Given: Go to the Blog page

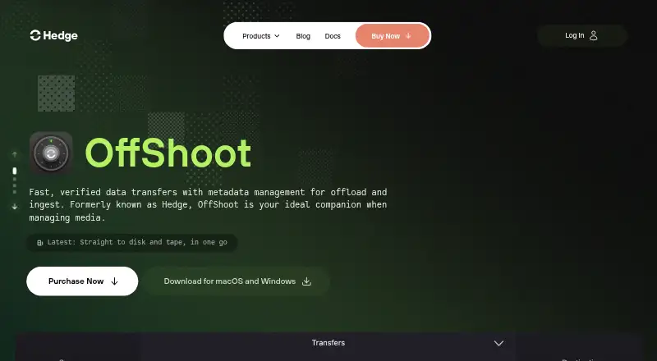Looking at the screenshot, I should click(x=303, y=36).
